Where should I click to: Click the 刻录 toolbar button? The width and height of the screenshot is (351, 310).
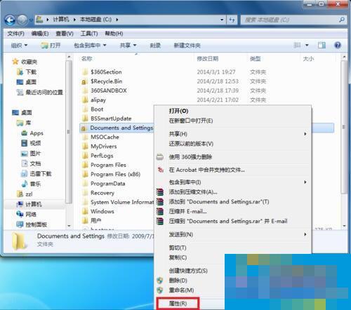(155, 46)
